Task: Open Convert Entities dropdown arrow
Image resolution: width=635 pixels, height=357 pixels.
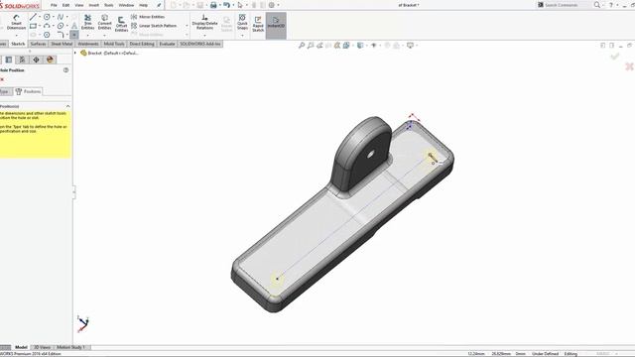Action: tap(104, 36)
